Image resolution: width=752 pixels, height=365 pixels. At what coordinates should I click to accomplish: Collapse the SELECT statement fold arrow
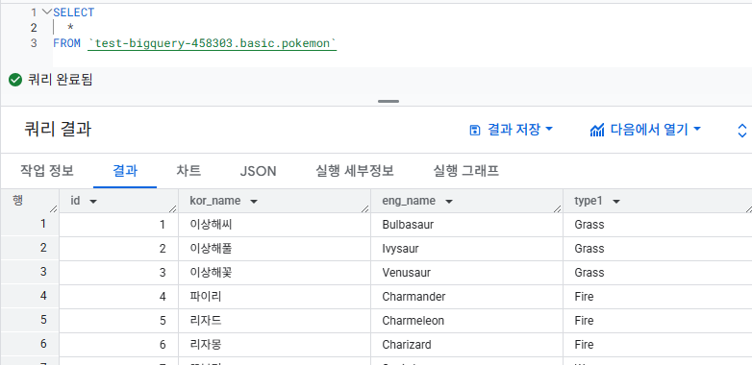tap(46, 12)
